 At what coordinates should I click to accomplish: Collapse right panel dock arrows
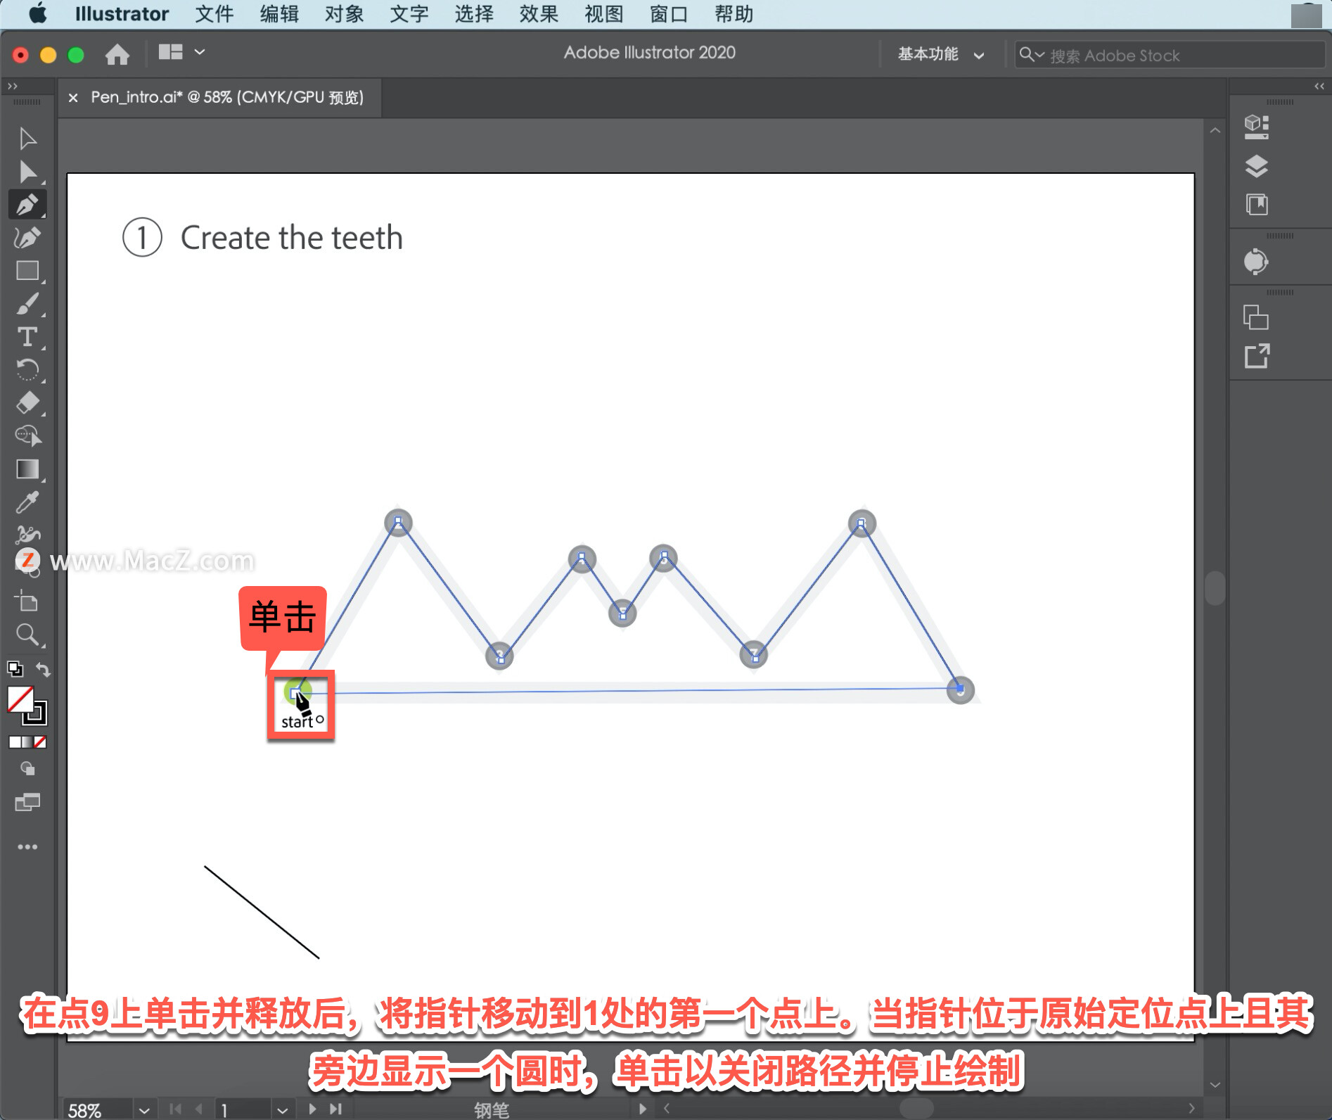[1319, 86]
